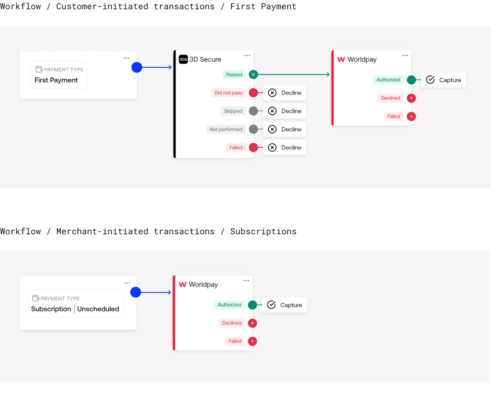
Task: Add action on Declined plus in Subscriptions workflow
Action: click(x=253, y=323)
